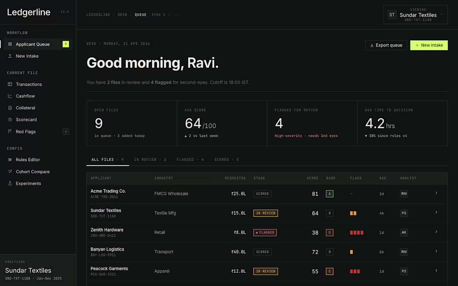Click the Cohort Compare icon
Screen dimensions: 458x286
[10, 171]
